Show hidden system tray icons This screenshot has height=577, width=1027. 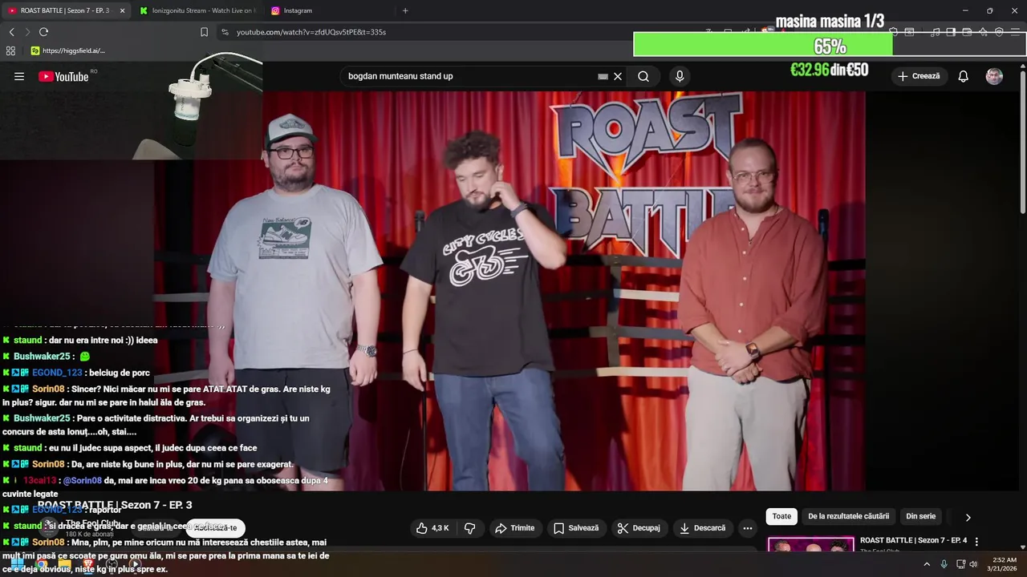coord(927,564)
